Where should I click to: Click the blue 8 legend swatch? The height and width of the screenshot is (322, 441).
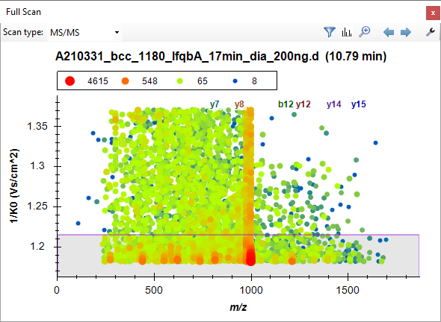235,81
